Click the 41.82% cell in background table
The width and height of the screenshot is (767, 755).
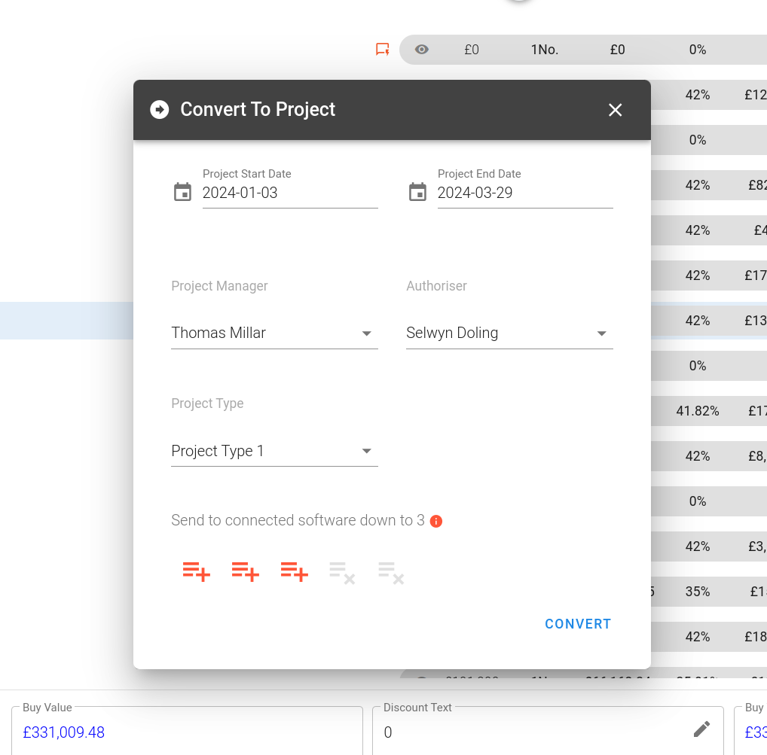point(698,411)
